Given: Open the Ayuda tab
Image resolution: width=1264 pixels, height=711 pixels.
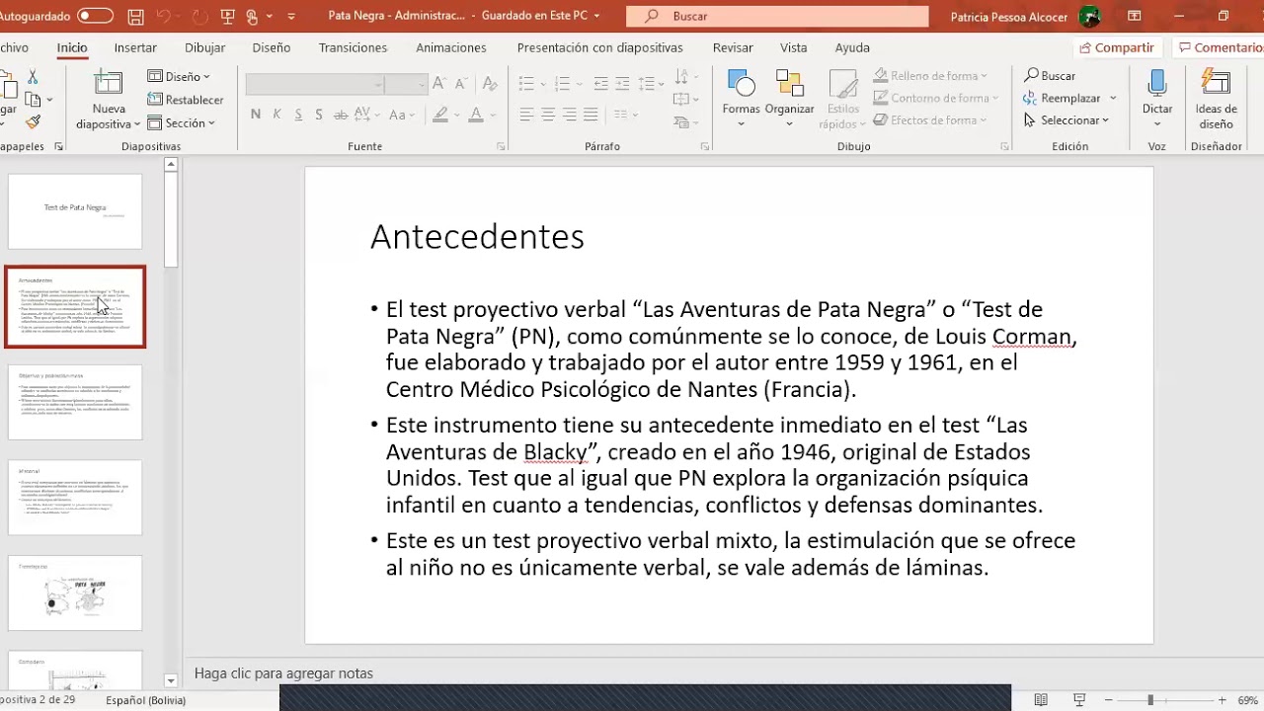Looking at the screenshot, I should point(852,47).
